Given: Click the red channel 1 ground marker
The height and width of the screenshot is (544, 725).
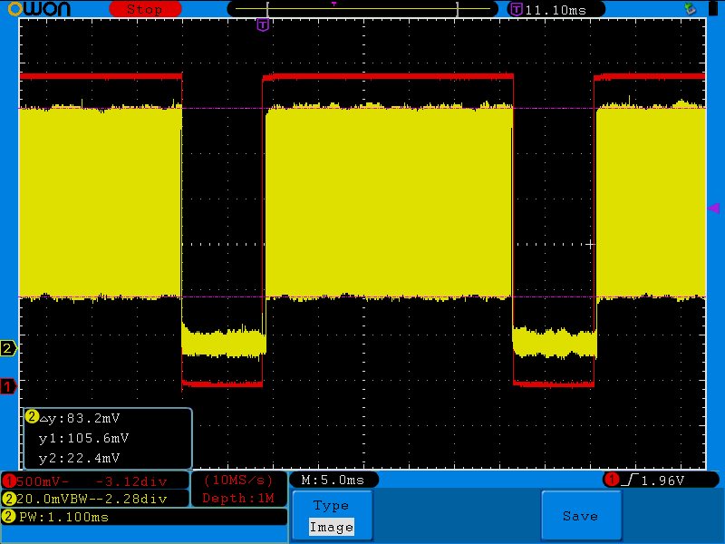Looking at the screenshot, I should coord(8,386).
